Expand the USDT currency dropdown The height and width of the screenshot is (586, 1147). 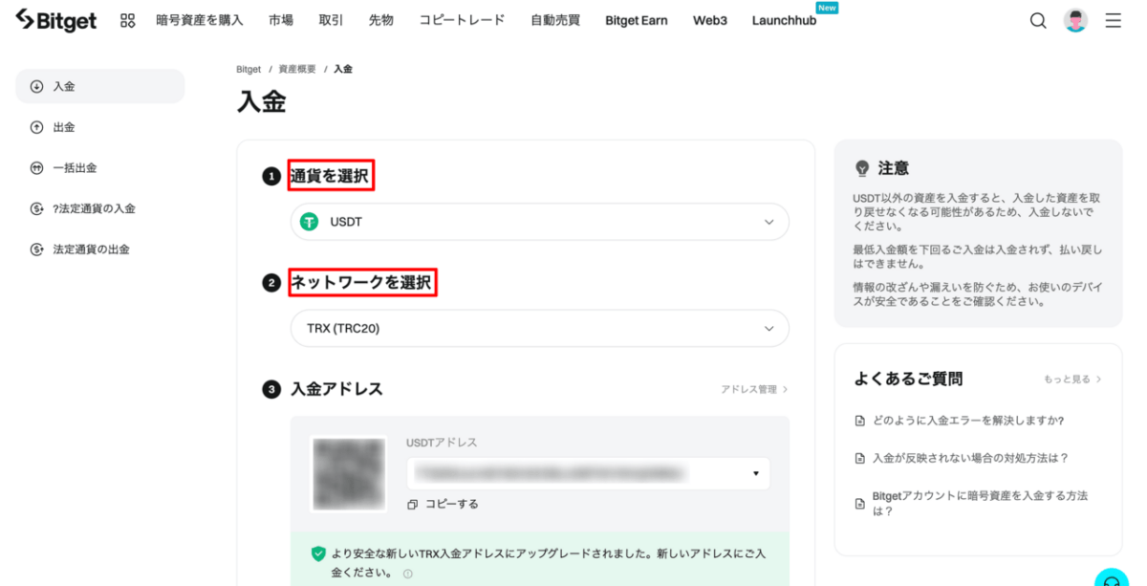click(x=540, y=222)
